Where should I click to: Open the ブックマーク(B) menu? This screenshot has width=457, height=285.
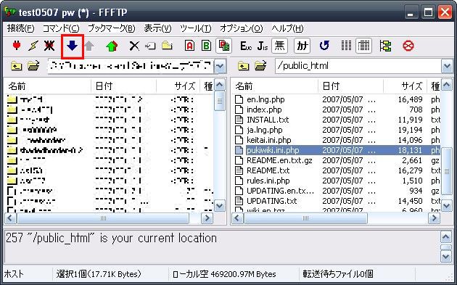pos(111,28)
